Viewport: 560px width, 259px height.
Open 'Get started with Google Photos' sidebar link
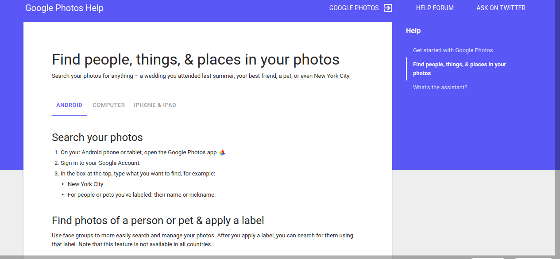453,50
